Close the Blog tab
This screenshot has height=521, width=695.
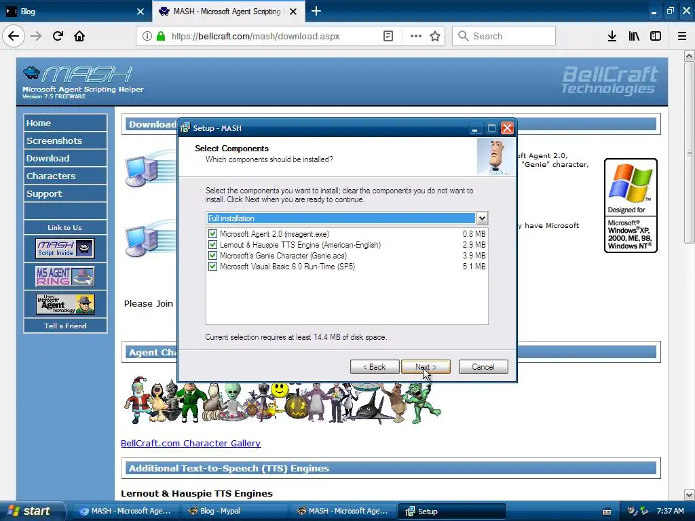pyautogui.click(x=140, y=12)
